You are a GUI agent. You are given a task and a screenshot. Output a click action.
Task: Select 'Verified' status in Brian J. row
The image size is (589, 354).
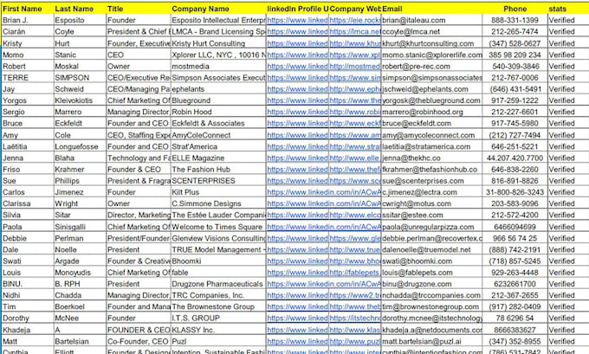[x=568, y=20]
